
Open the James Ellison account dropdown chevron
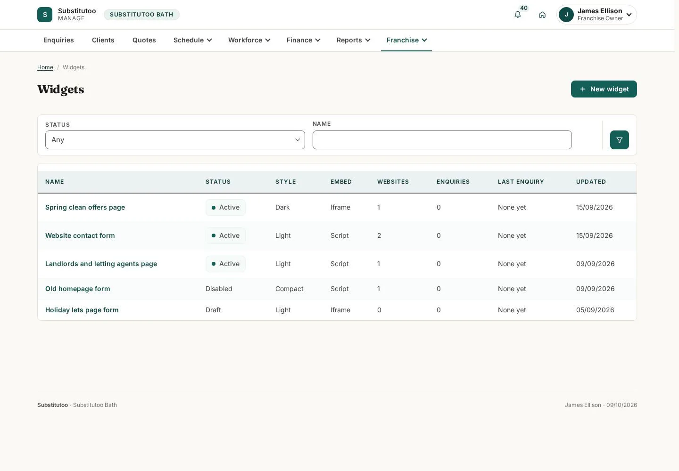pos(629,15)
